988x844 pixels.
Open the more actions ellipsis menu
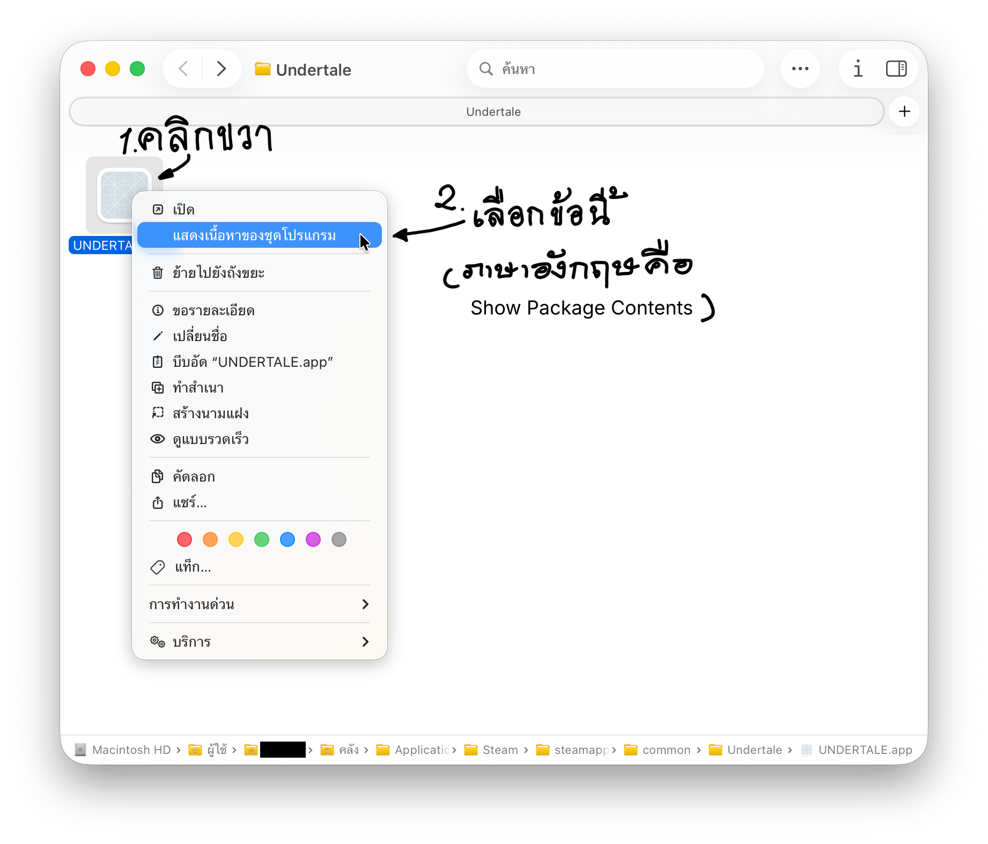click(800, 69)
